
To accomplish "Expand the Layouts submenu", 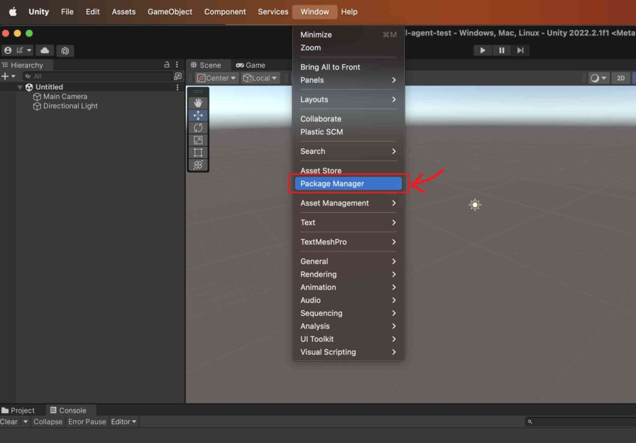I will [x=348, y=99].
